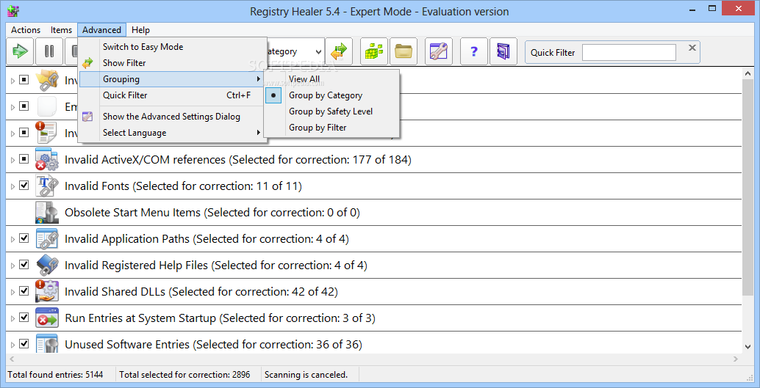Click the Advanced Settings Dialog menu icon
The image size is (760, 388).
[x=87, y=116]
